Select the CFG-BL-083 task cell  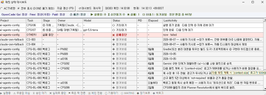34,78
